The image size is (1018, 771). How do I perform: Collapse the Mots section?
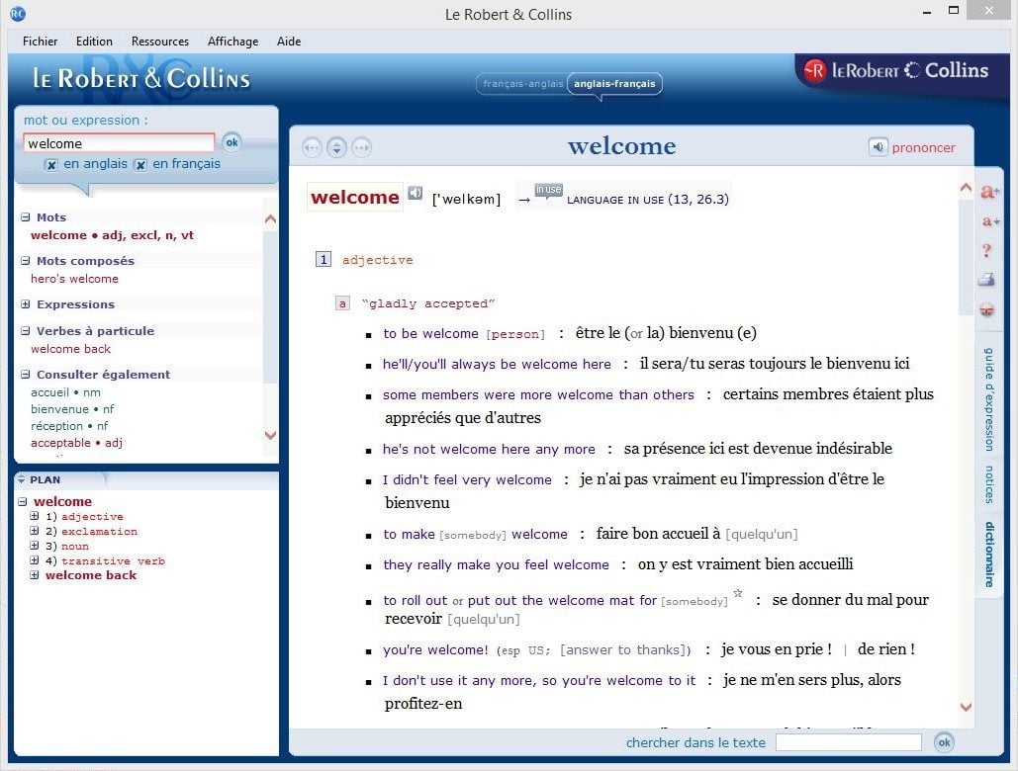26,217
